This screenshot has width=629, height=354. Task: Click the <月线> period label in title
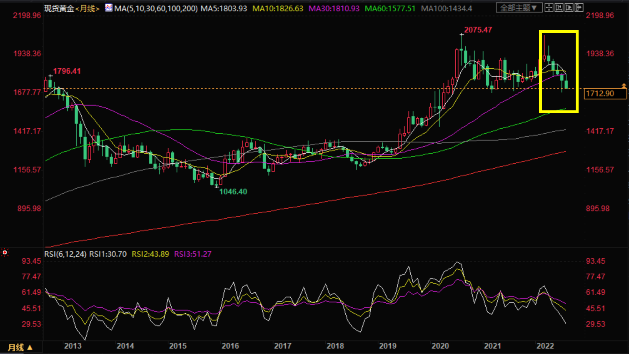point(87,8)
